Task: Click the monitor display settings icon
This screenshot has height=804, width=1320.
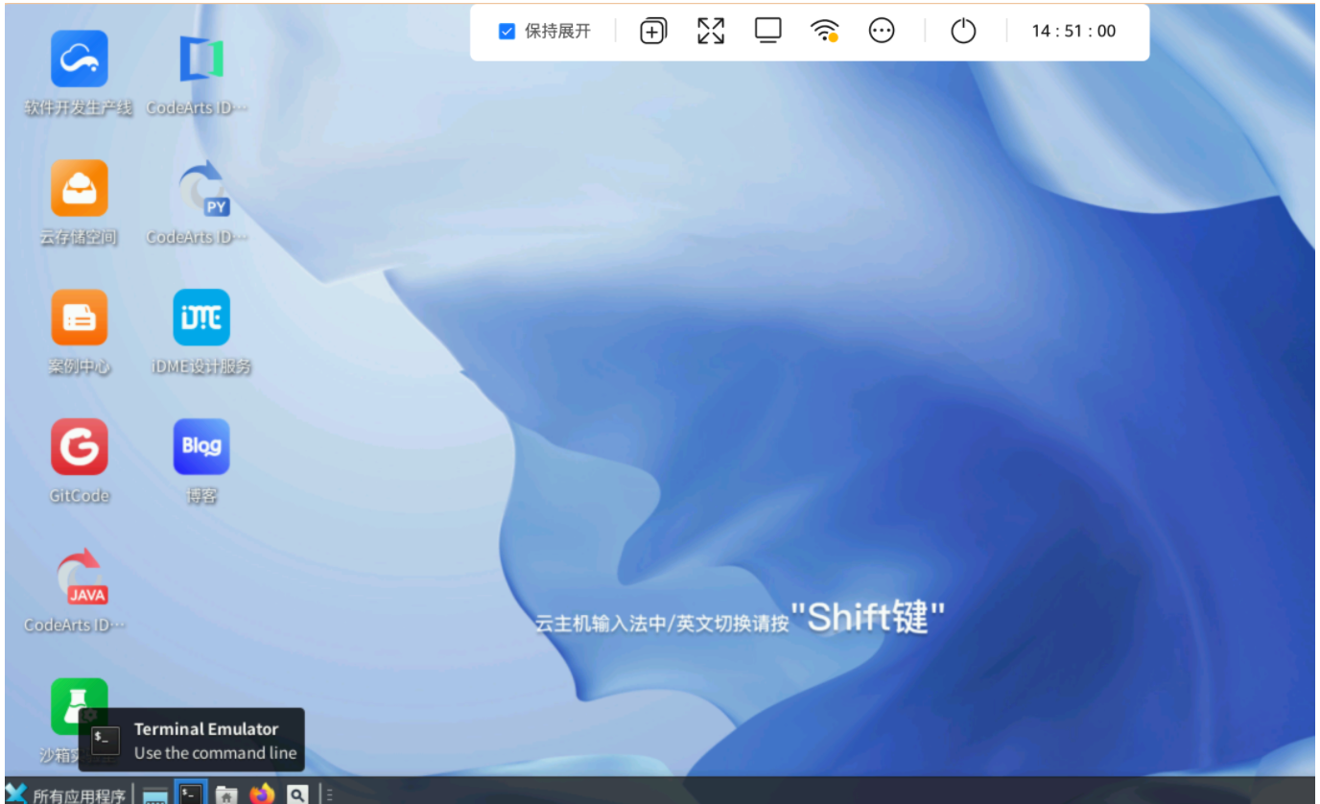Action: tap(766, 30)
